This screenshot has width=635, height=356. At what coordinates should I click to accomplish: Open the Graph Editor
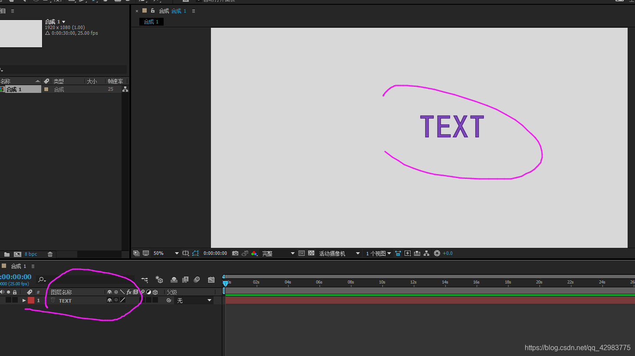211,280
